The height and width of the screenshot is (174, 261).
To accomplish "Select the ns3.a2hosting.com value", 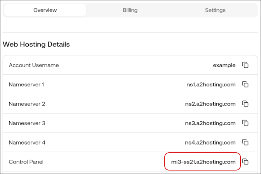I will pyautogui.click(x=210, y=123).
